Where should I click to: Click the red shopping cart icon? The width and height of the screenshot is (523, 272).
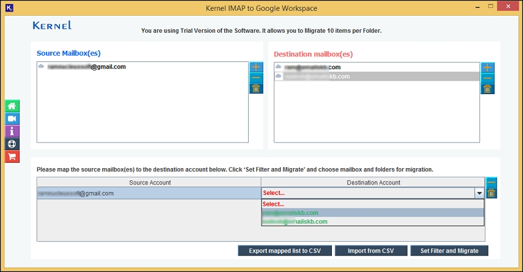12,157
